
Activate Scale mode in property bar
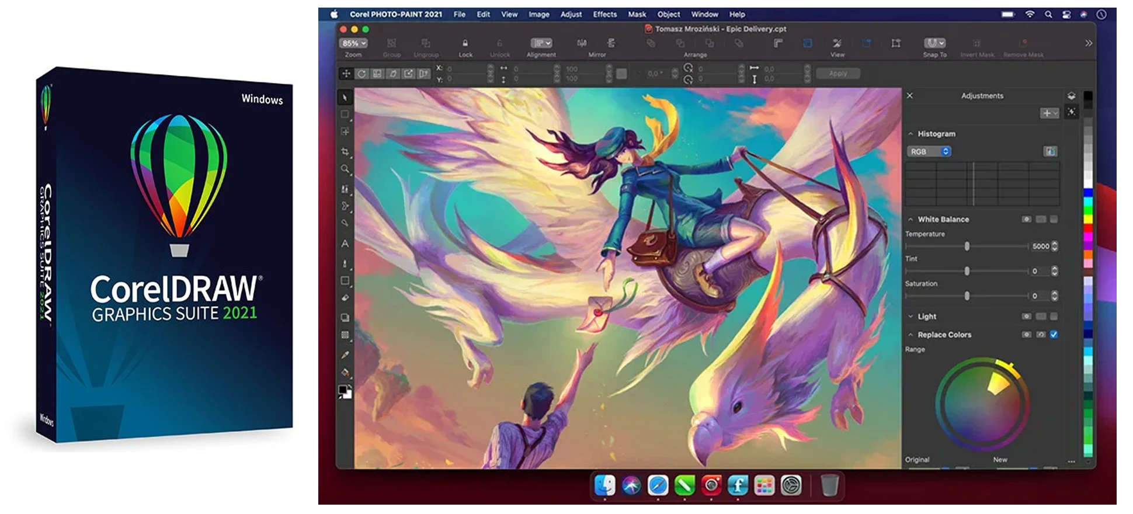point(377,74)
